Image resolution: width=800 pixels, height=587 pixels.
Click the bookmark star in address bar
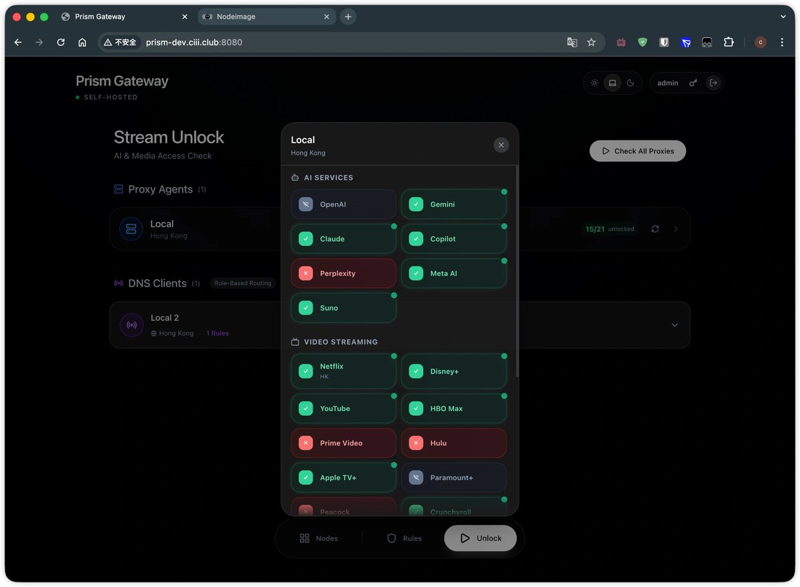[x=591, y=42]
